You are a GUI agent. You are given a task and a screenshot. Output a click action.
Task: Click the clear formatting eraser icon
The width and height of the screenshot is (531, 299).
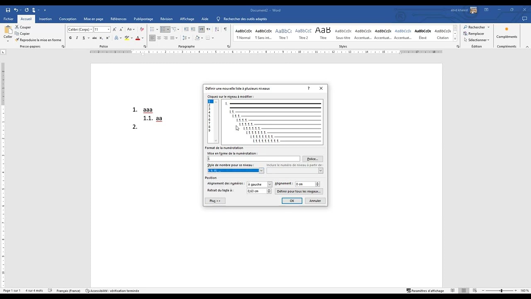pos(142,29)
